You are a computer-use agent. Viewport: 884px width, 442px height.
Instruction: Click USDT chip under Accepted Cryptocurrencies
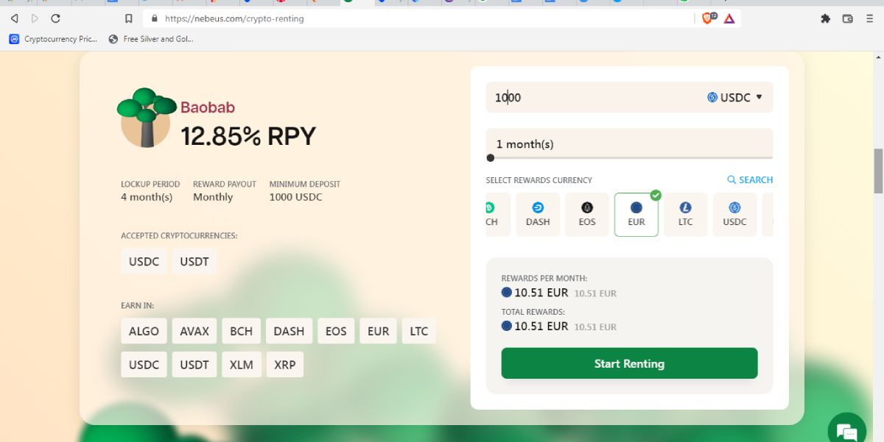(x=194, y=261)
